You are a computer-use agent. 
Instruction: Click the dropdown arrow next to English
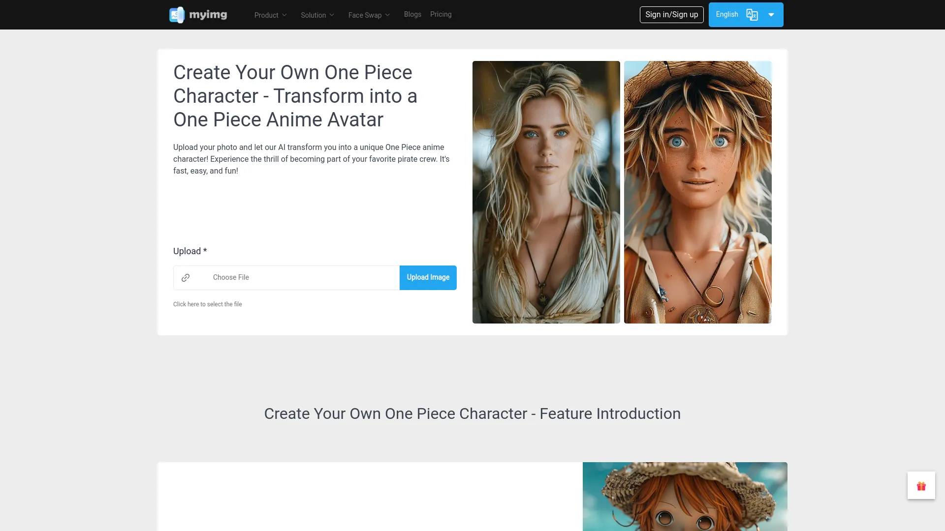click(771, 14)
